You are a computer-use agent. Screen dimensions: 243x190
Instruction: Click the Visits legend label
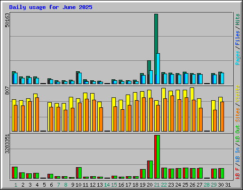point(237,94)
